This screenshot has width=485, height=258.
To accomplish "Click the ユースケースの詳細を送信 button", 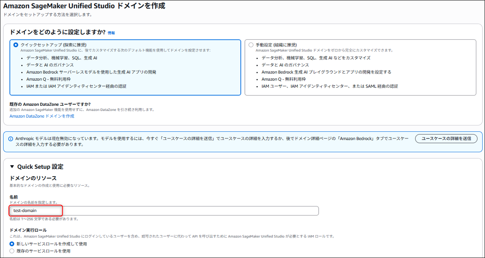I will (x=446, y=138).
